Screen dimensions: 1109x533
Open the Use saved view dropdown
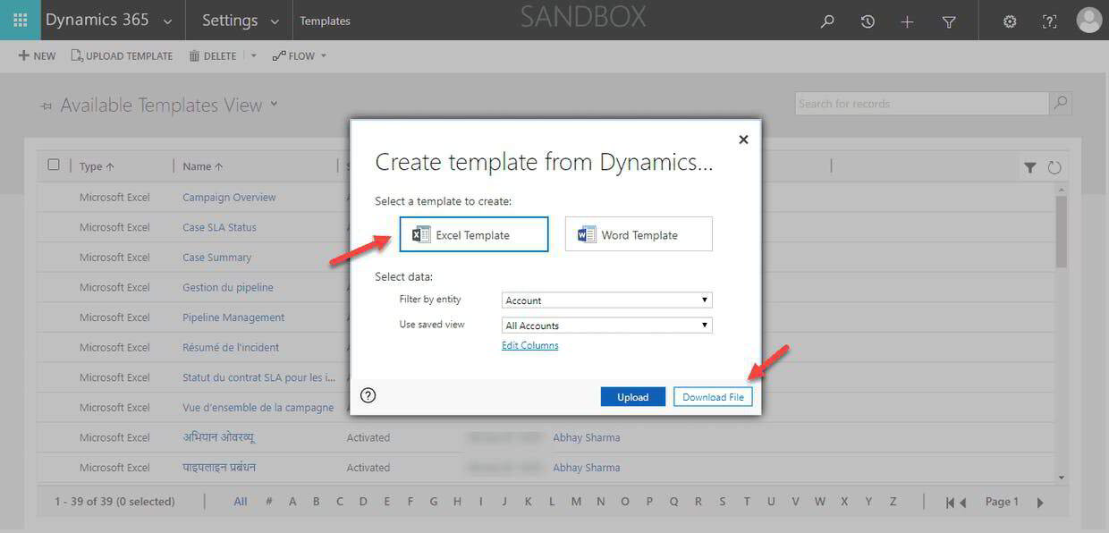tap(605, 325)
